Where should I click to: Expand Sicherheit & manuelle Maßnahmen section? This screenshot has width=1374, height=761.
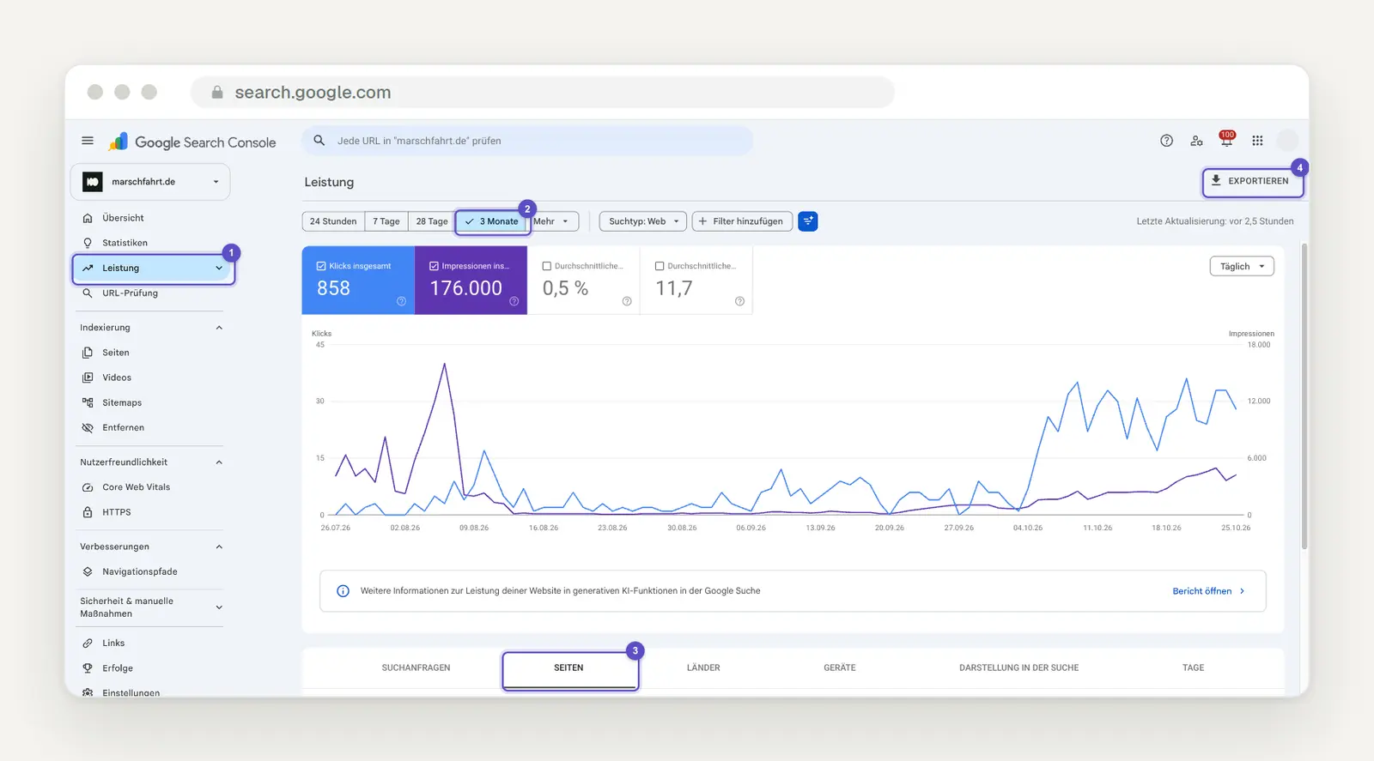(219, 607)
